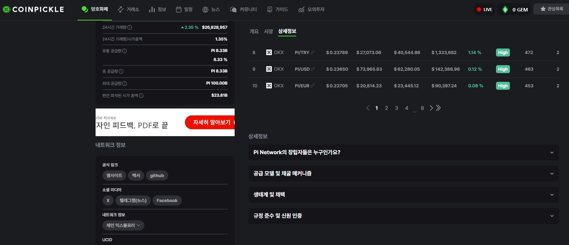
Task: Click the 자세히 알아보기 ad button
Action: pos(211,122)
